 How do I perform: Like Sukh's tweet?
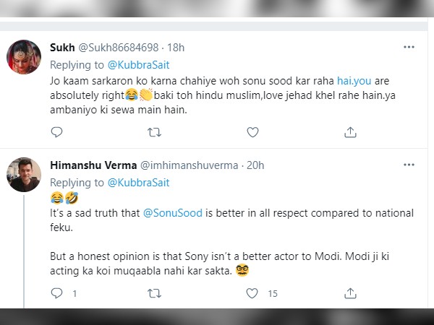(252, 131)
